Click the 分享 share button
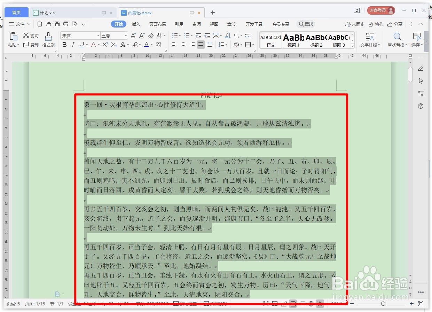432x312 pixels. click(395, 24)
